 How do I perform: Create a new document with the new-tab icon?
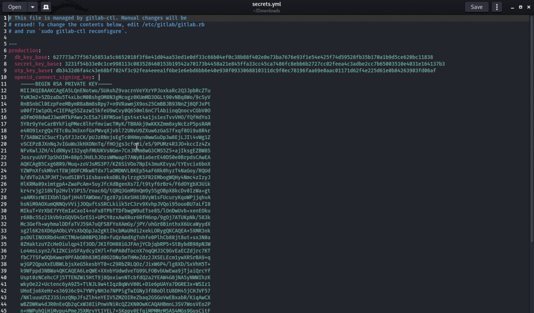(x=46, y=7)
